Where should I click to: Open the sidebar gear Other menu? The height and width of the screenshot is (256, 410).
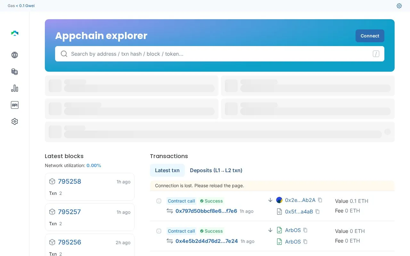coord(15,122)
